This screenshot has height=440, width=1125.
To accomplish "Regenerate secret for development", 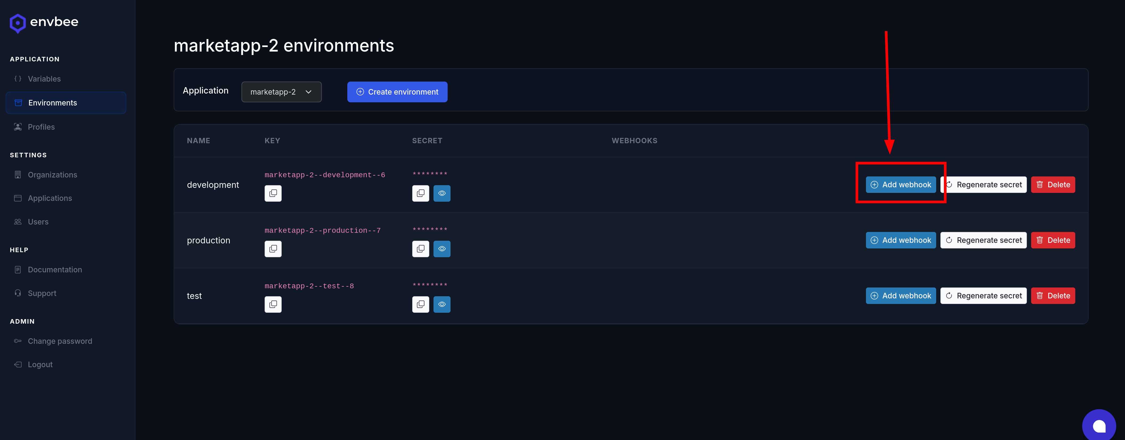I will tap(984, 185).
